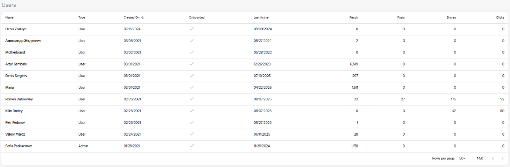Click Onboarded checkmark for Maria
The width and height of the screenshot is (510, 167).
[192, 87]
